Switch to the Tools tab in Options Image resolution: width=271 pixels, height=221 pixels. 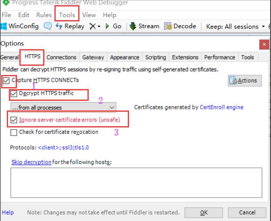[x=248, y=57]
